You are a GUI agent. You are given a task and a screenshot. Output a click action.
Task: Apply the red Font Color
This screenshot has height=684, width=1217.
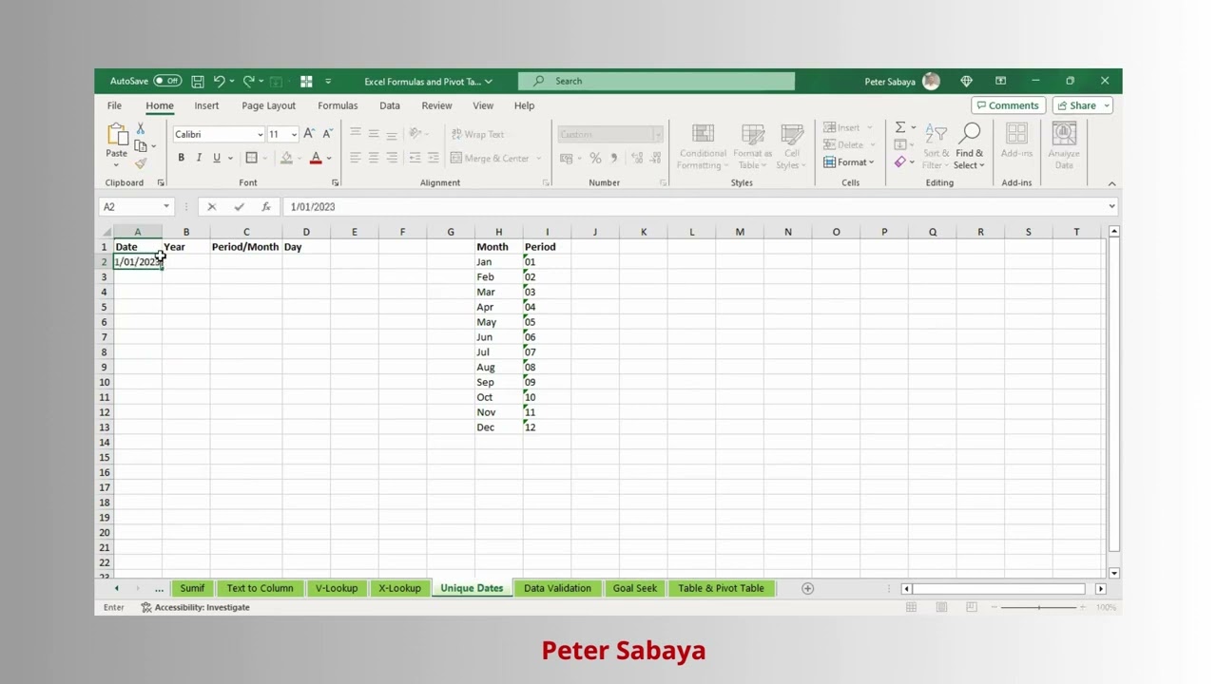[316, 158]
